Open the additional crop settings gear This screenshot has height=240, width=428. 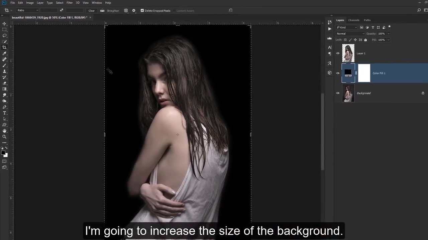[x=133, y=10]
